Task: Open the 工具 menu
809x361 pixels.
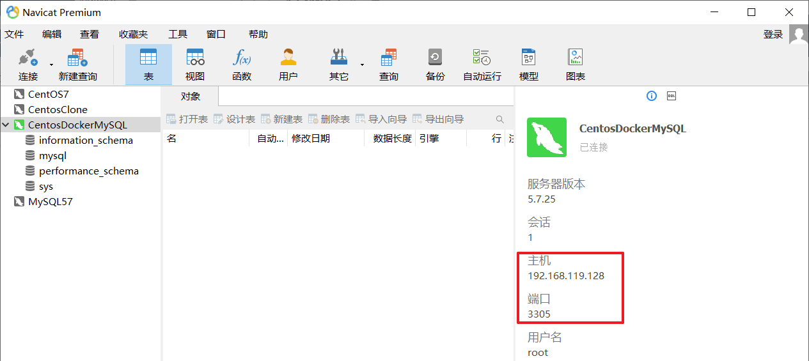Action: click(178, 35)
